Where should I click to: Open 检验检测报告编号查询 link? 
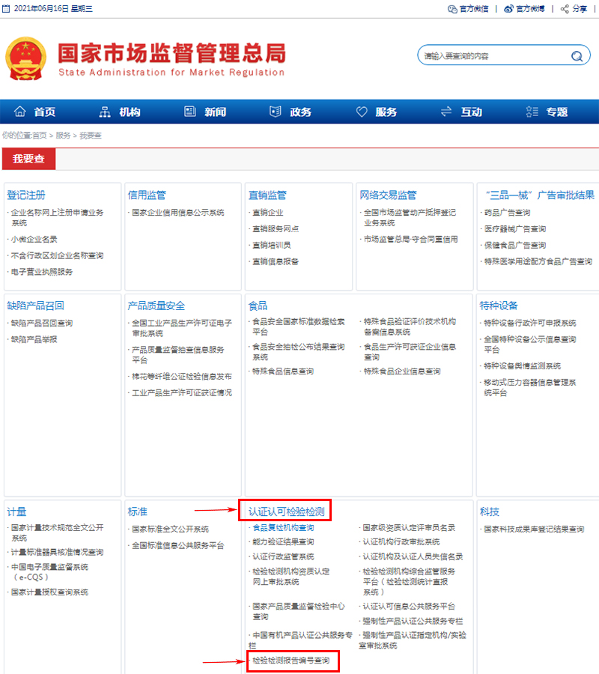291,661
